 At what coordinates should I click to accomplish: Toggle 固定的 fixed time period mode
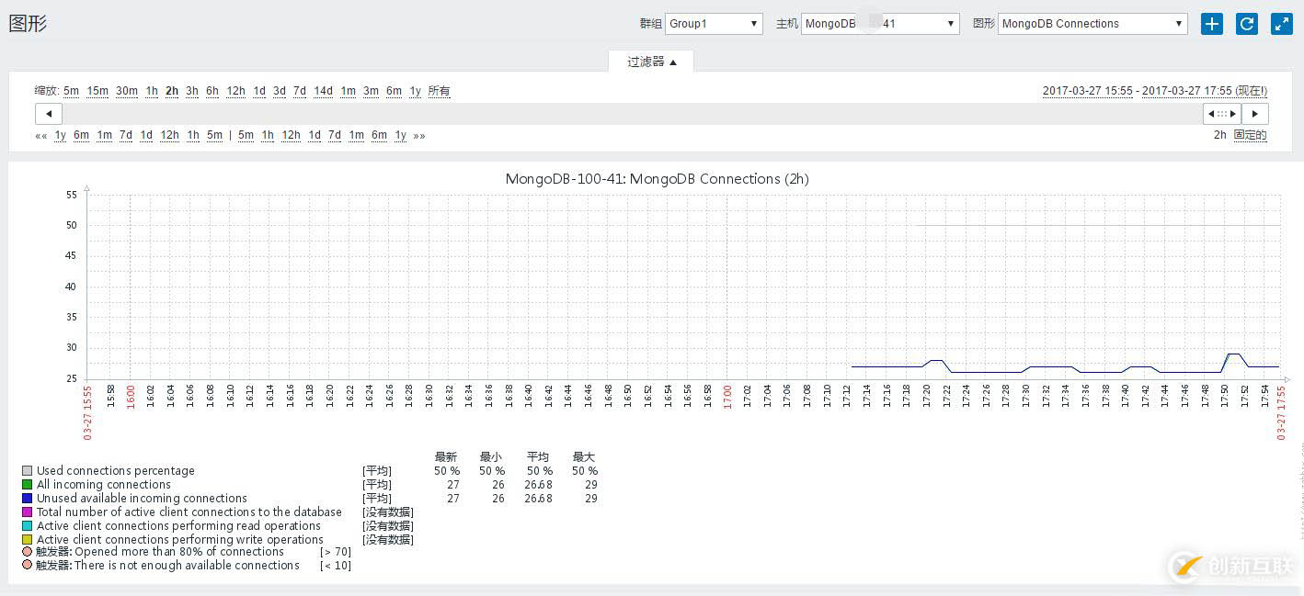coord(1250,135)
